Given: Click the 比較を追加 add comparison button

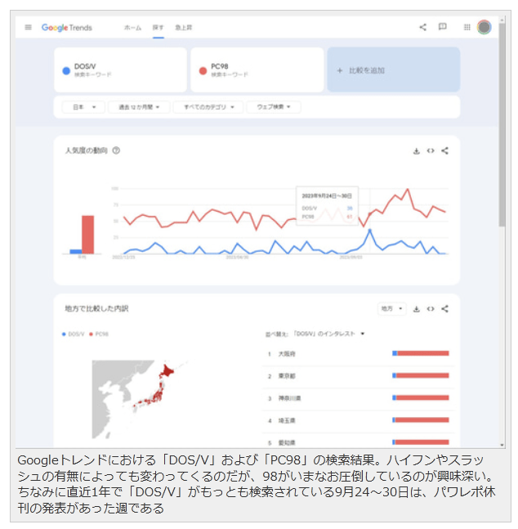Looking at the screenshot, I should click(392, 70).
